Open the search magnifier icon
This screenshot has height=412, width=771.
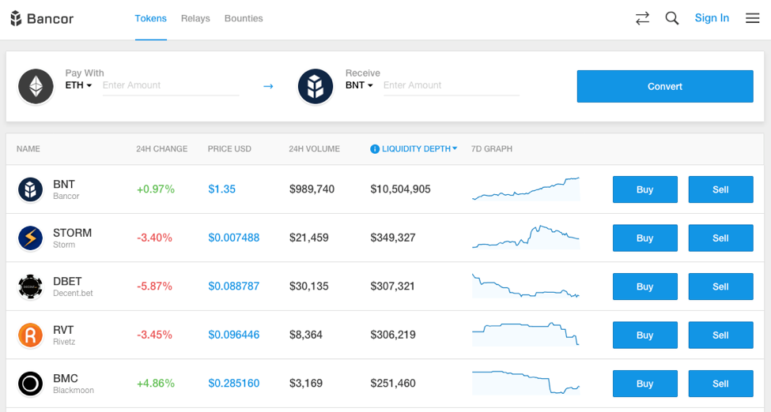point(671,18)
